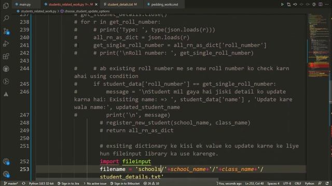
Task: Click the view file revision git-commit icon
Action: pyautogui.click(x=295, y=4)
